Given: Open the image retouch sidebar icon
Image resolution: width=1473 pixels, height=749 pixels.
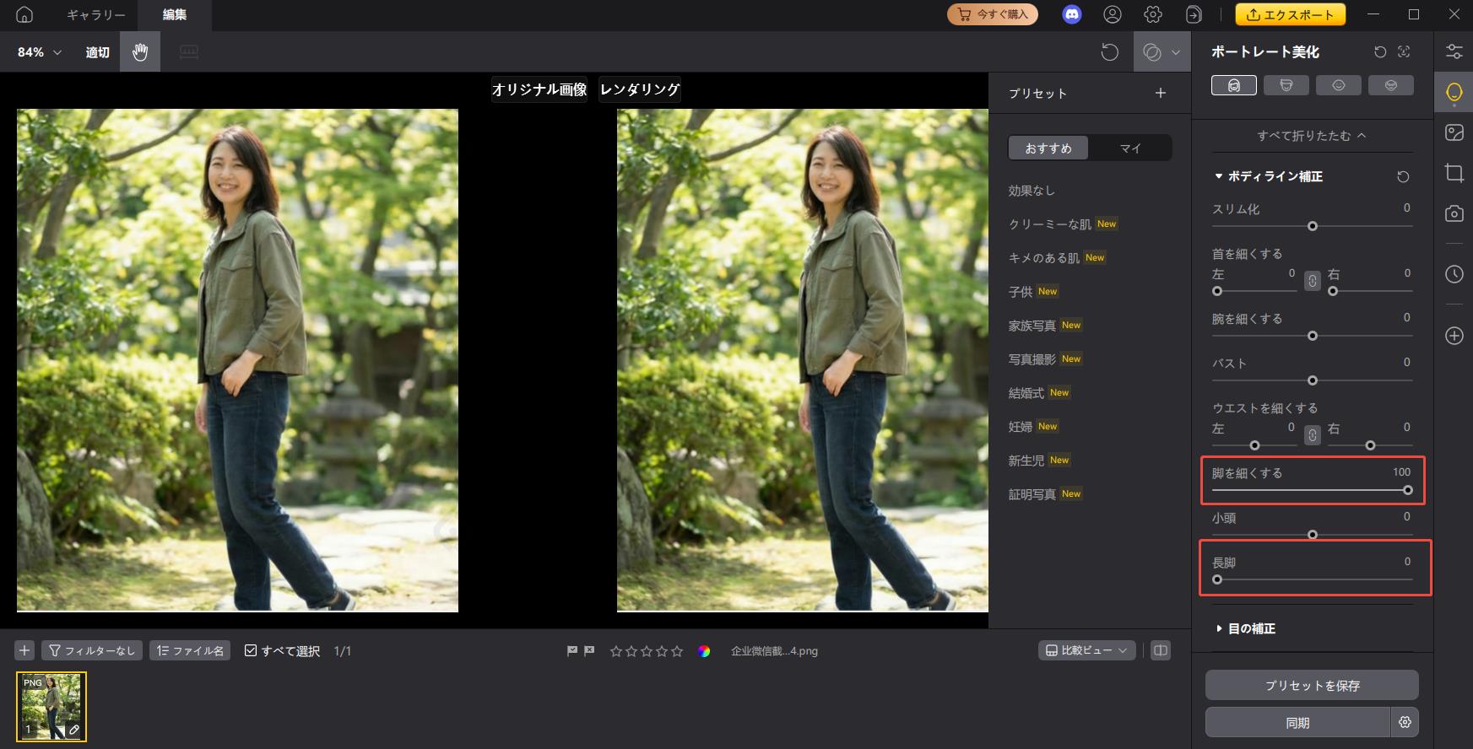Looking at the screenshot, I should [1454, 132].
